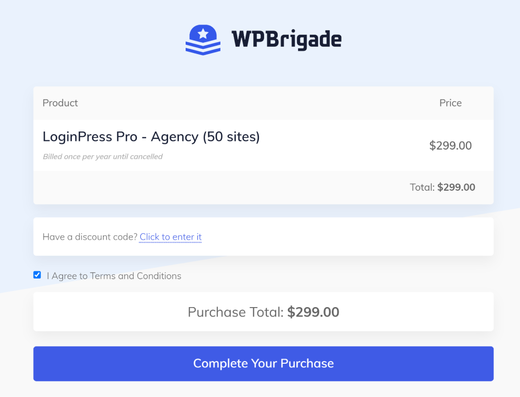Click the Have a discount code? text
Screen dimensions: 520x397
pos(90,237)
